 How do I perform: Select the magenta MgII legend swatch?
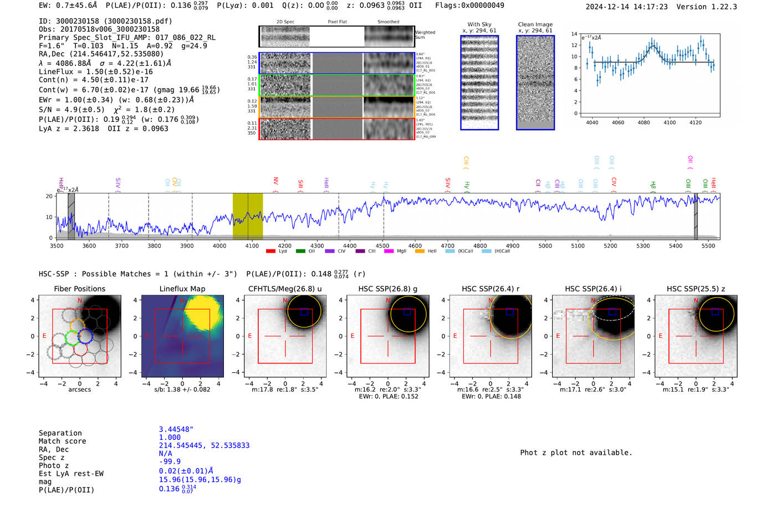pyautogui.click(x=389, y=252)
